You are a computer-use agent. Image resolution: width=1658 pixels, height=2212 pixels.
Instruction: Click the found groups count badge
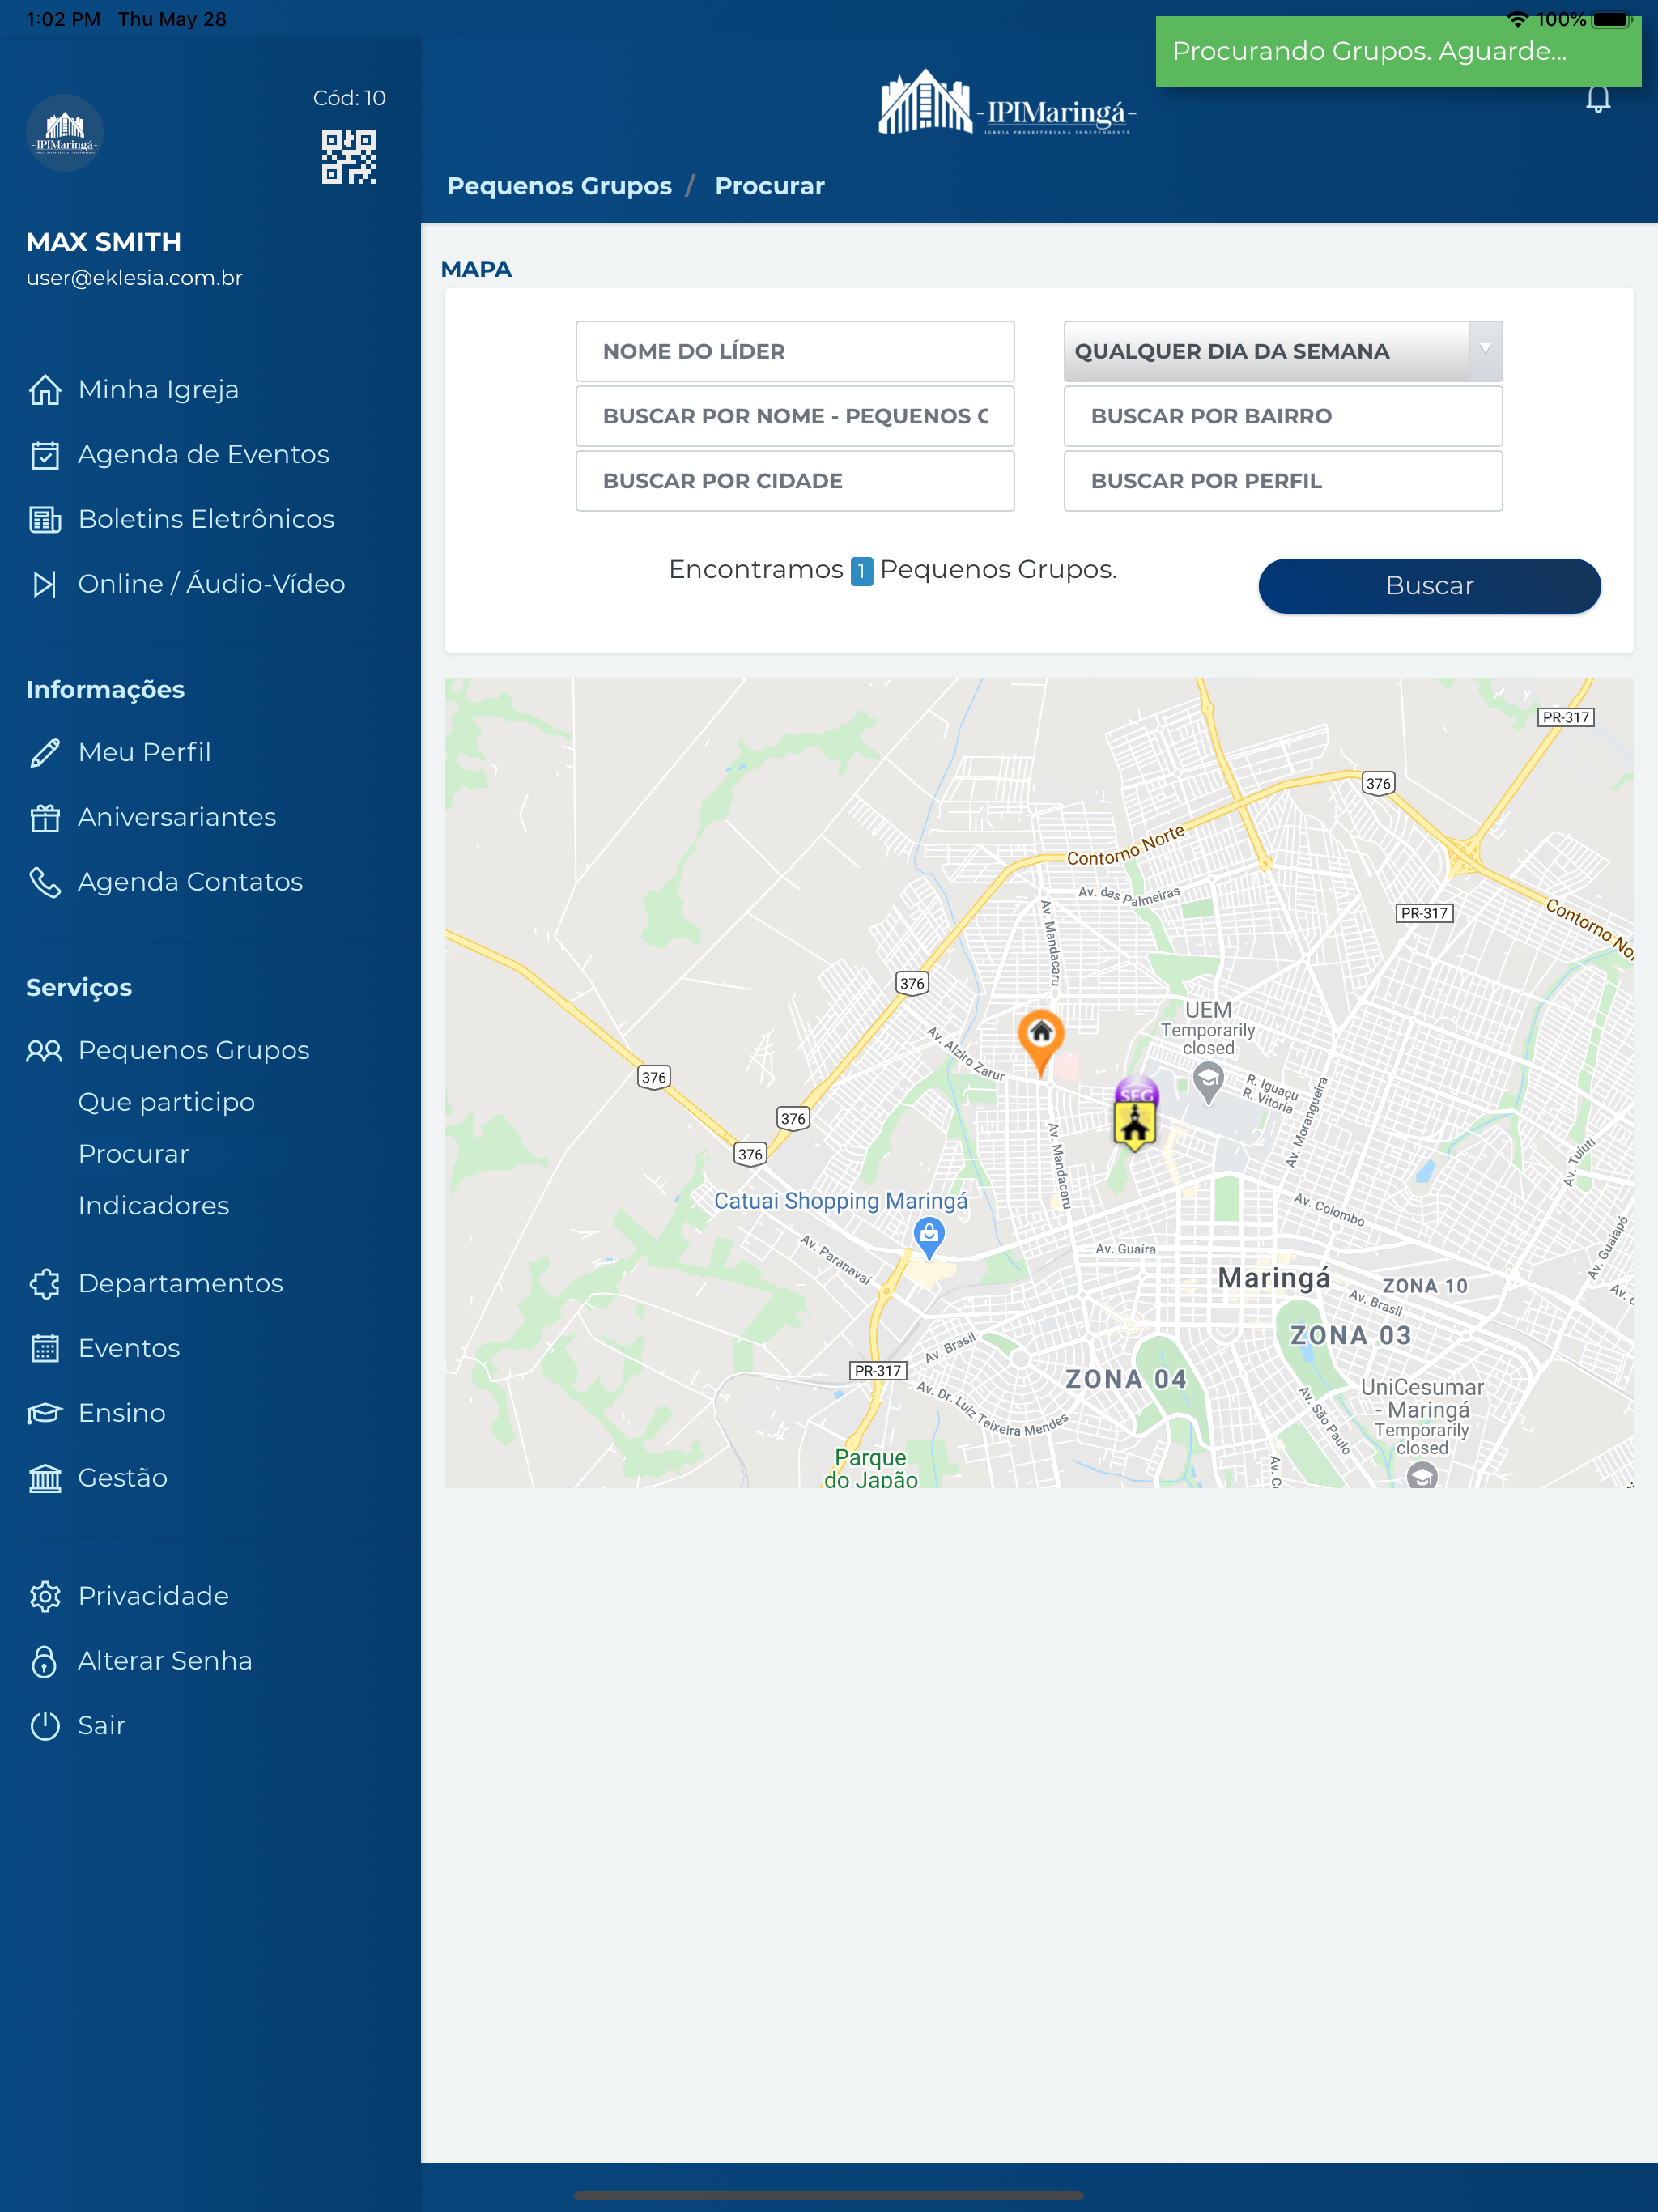[x=861, y=571]
